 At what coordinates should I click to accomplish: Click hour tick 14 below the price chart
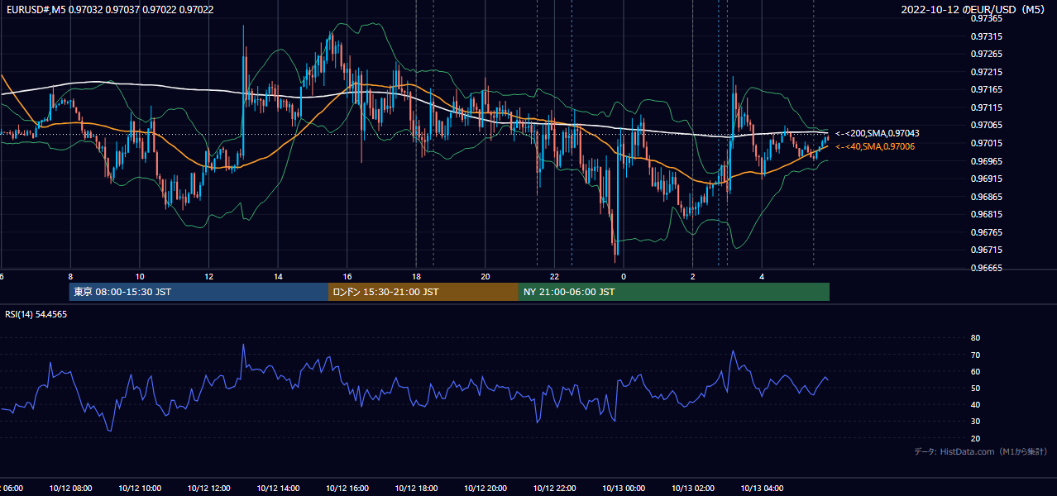pos(278,276)
